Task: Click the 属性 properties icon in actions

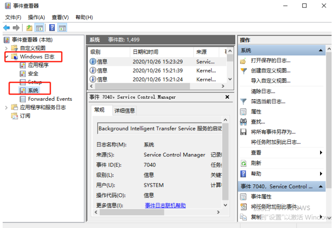Action: coord(243,112)
